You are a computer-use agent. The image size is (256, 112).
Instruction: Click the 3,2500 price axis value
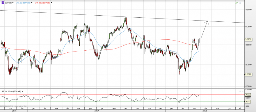tap(248, 26)
